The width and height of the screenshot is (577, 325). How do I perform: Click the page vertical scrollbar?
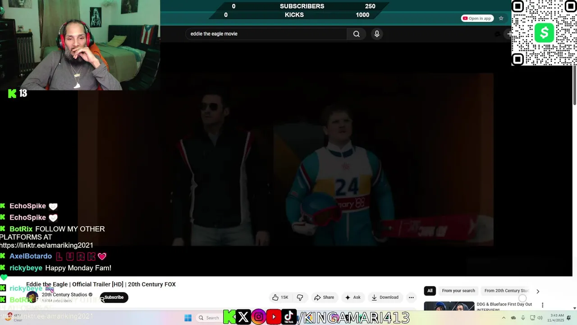[574, 86]
